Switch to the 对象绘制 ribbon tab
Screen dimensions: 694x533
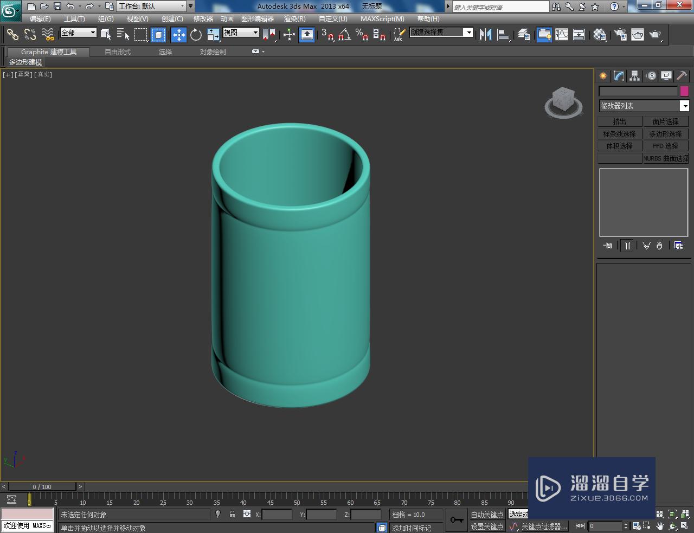coord(213,52)
